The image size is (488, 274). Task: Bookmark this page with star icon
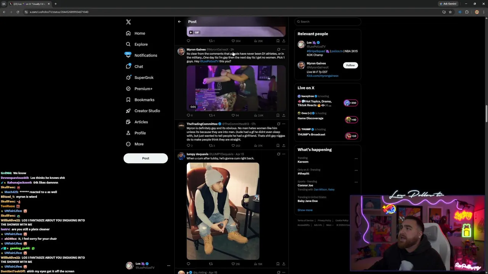450,12
